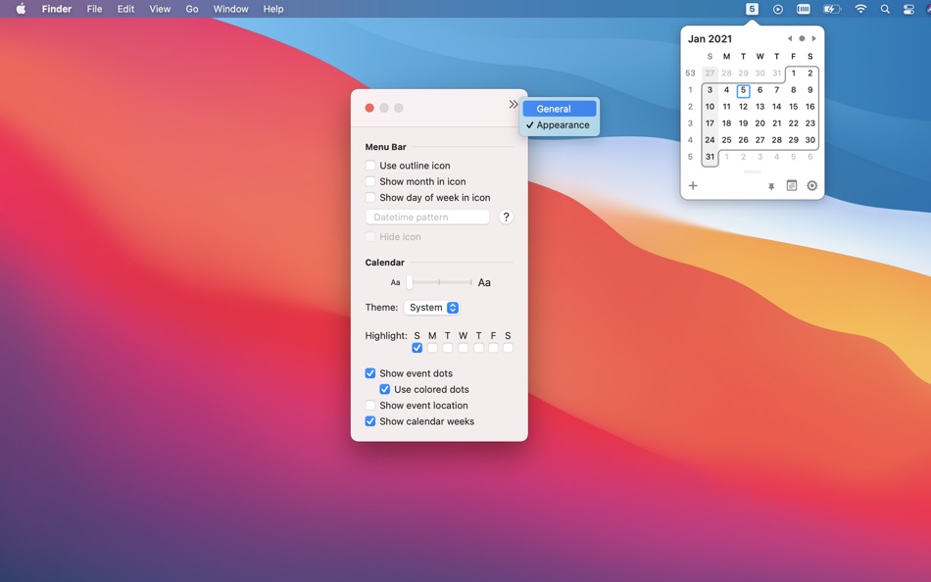Select January 31 in the calendar
Image resolution: width=931 pixels, height=582 pixels.
coord(710,157)
